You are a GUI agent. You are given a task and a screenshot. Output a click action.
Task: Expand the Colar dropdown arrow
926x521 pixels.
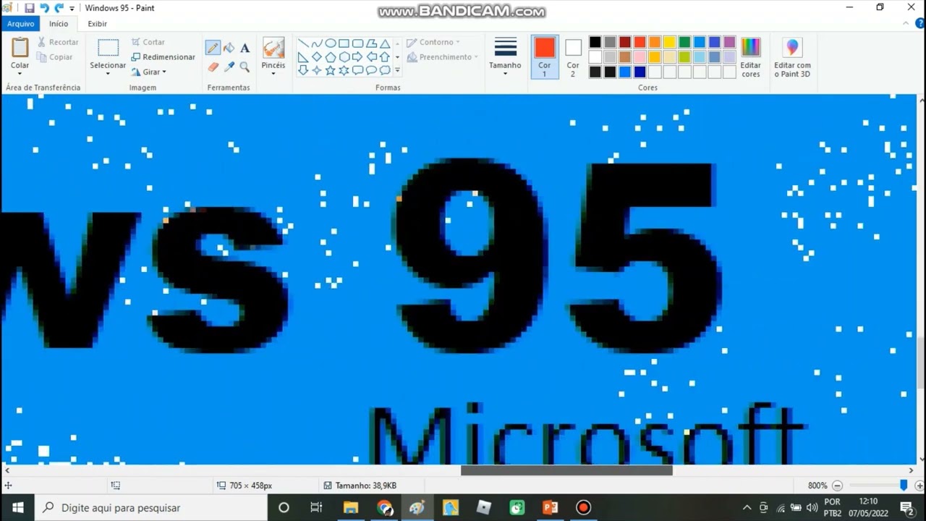click(x=20, y=74)
